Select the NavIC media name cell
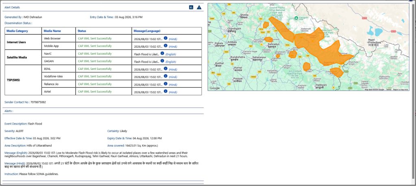Screen dimensions: 416x186 click(58, 53)
